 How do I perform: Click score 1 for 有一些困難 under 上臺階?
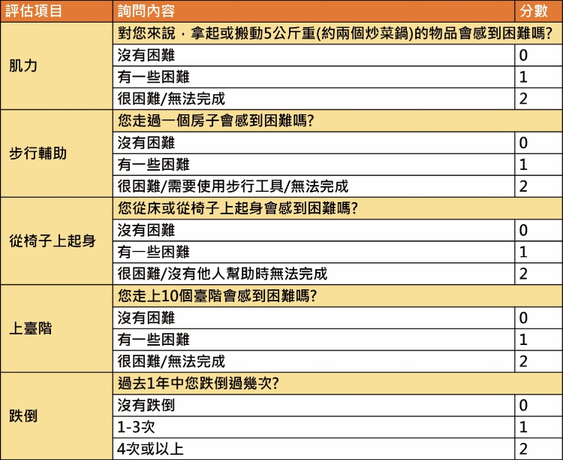coord(538,340)
